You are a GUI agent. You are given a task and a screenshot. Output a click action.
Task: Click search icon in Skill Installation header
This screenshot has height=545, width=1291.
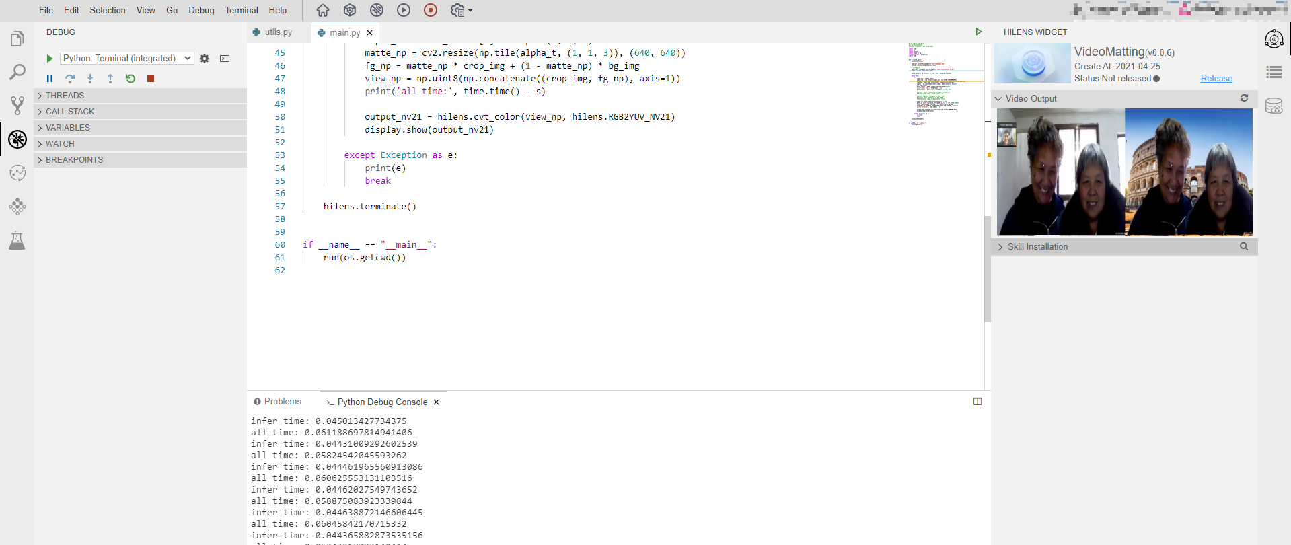(1245, 246)
